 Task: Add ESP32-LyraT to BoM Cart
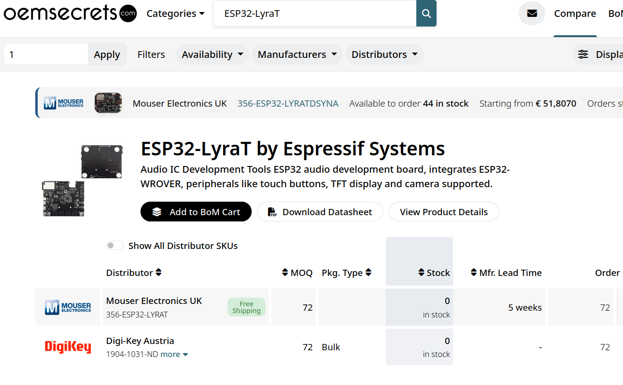coord(196,212)
